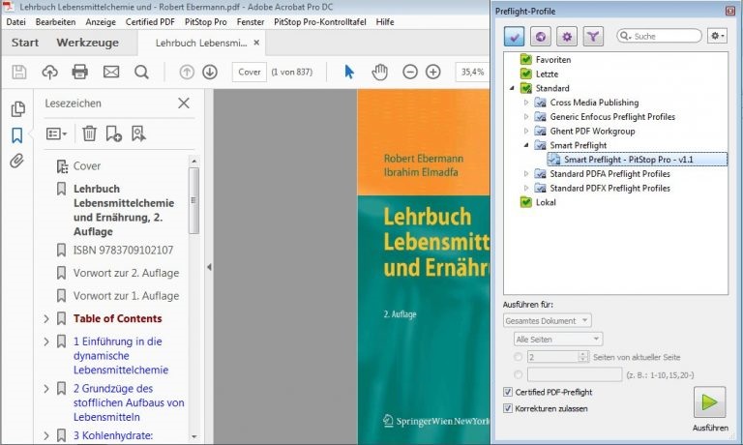Go to previous page arrow
This screenshot has width=743, height=445.
187,72
